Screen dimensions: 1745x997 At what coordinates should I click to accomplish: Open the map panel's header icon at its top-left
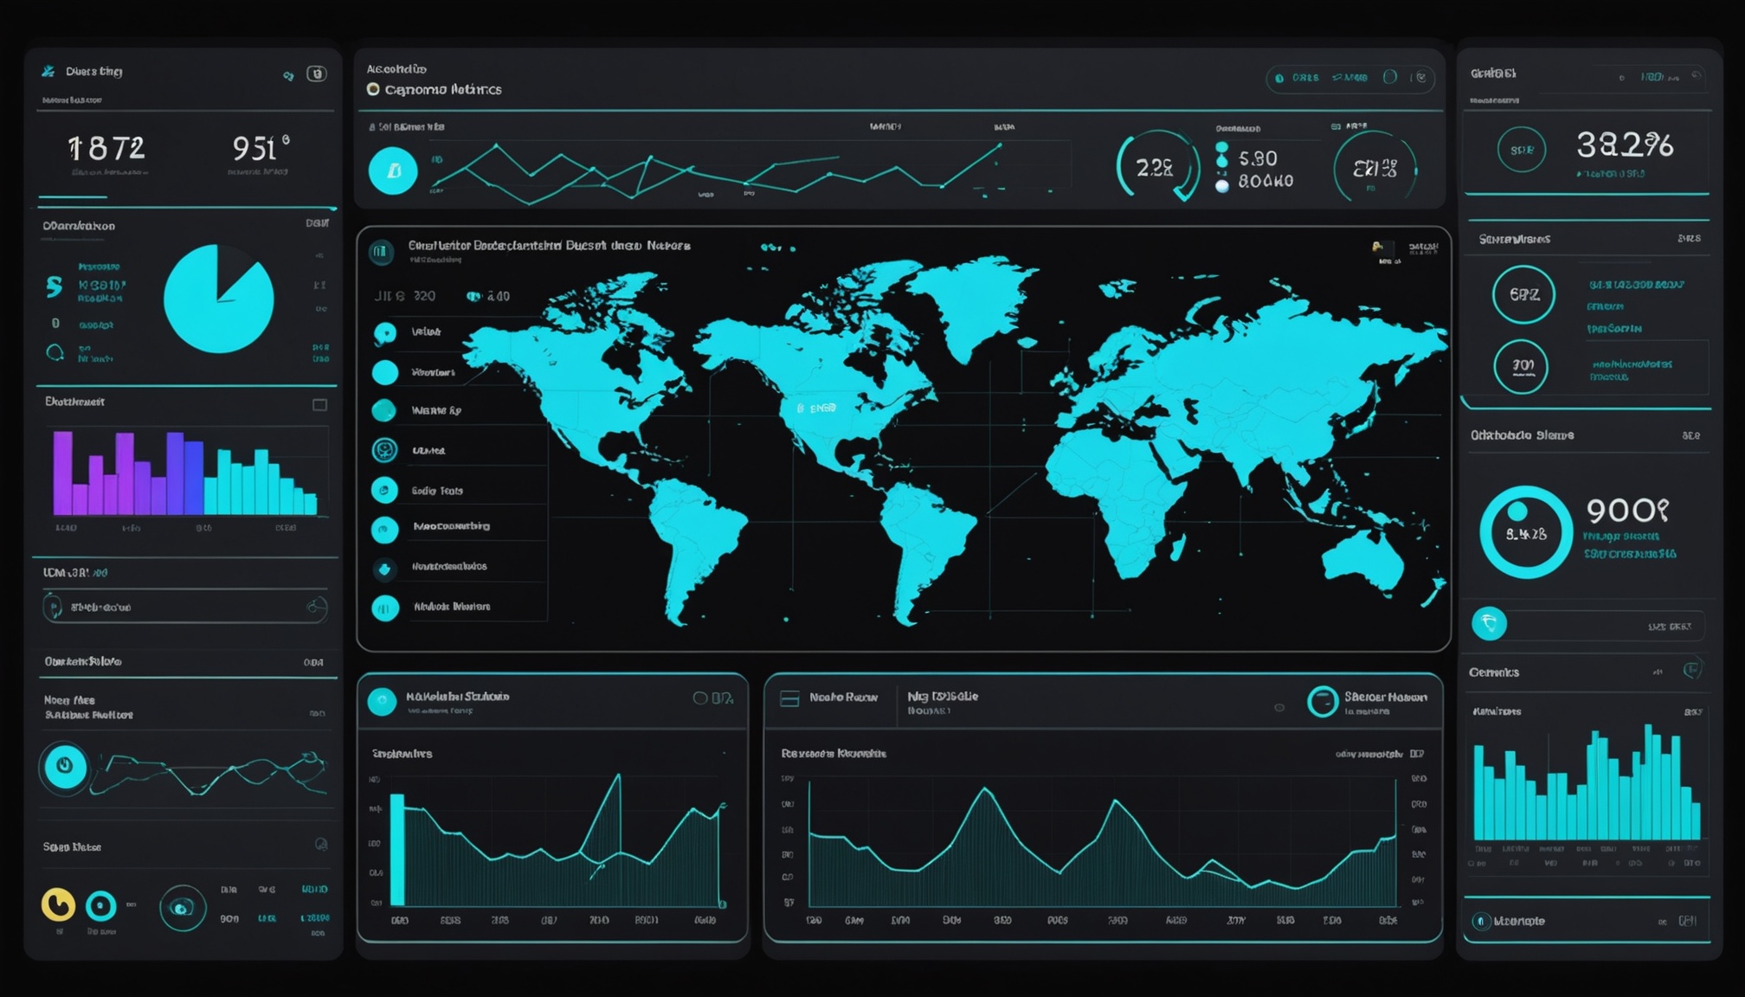[x=381, y=252]
